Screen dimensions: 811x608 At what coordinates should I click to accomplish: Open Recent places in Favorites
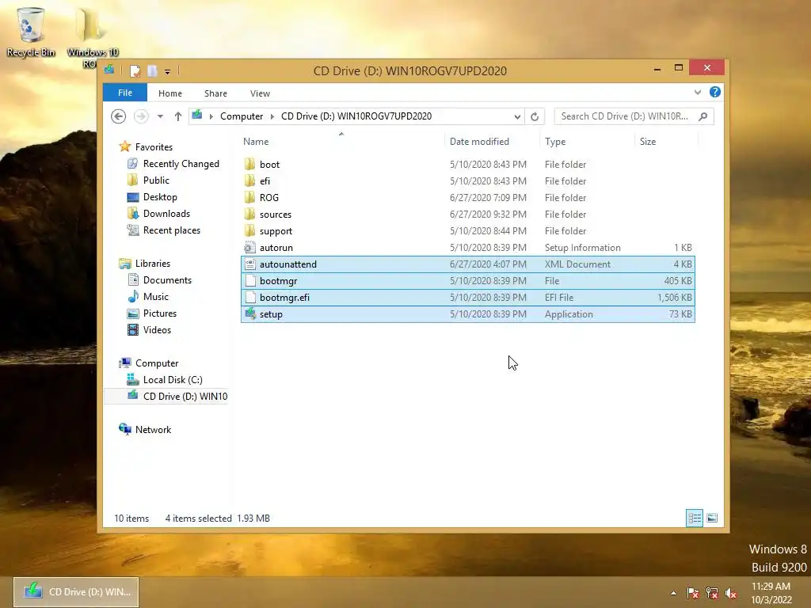[172, 230]
